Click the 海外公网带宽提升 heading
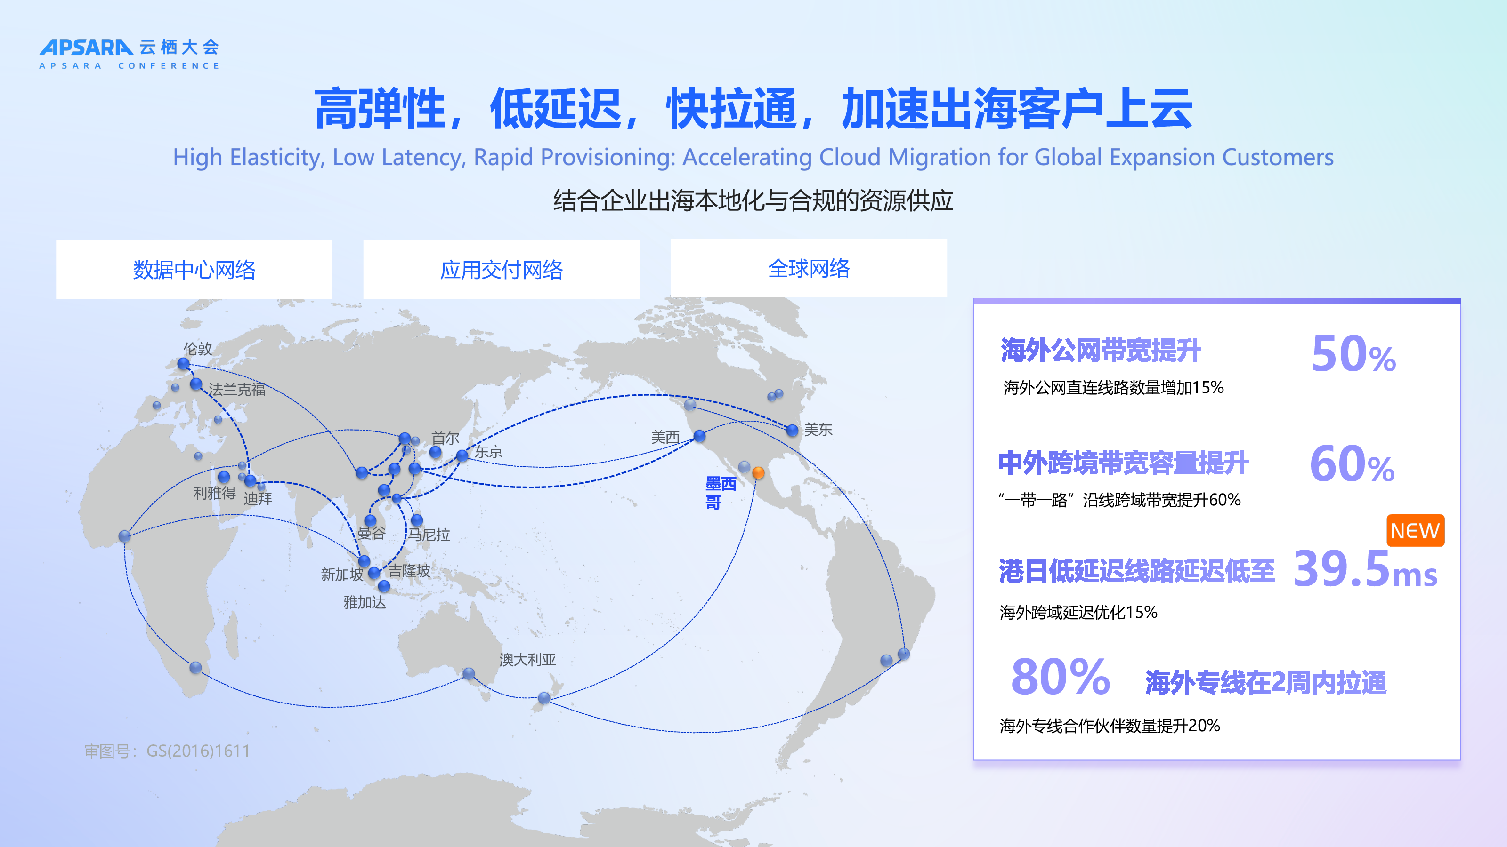The image size is (1507, 847). click(1101, 351)
